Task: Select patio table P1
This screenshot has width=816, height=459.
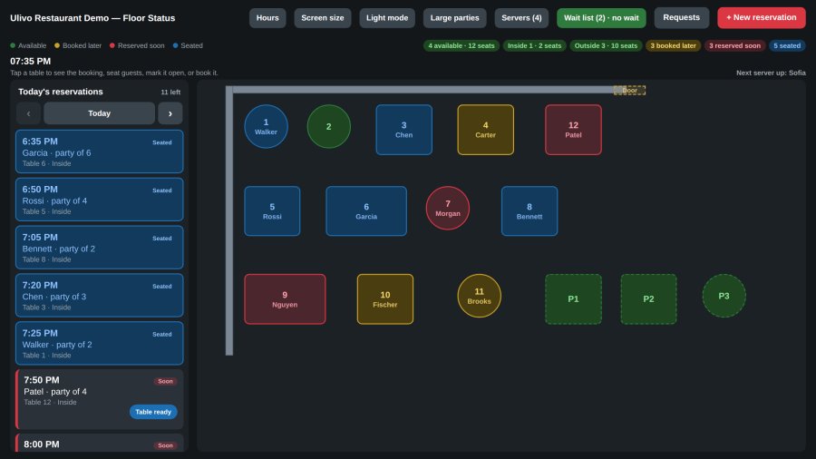Action: [574, 299]
